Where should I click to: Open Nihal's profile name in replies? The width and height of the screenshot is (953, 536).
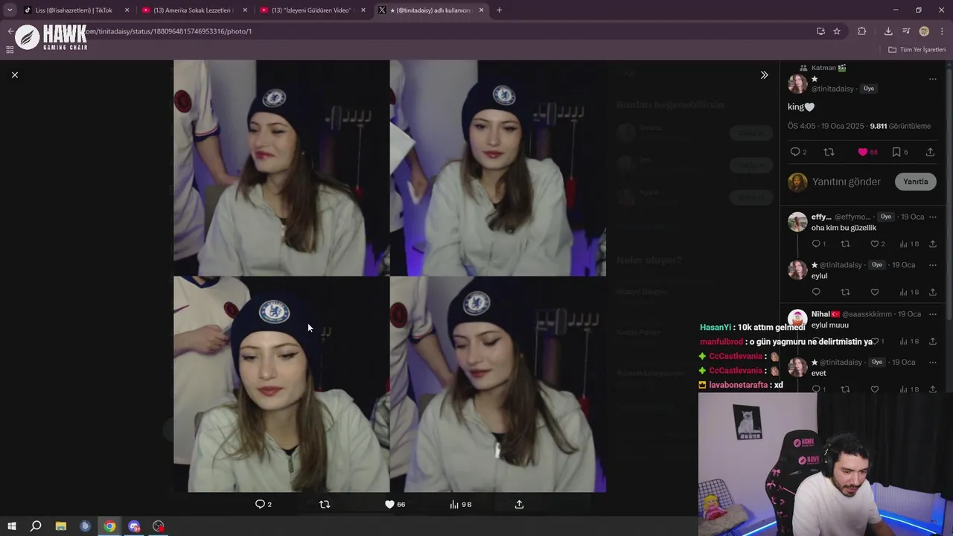(825, 314)
